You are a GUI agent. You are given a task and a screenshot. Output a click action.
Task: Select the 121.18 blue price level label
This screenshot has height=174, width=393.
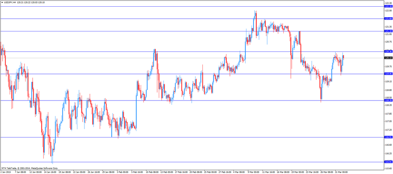click(388, 31)
